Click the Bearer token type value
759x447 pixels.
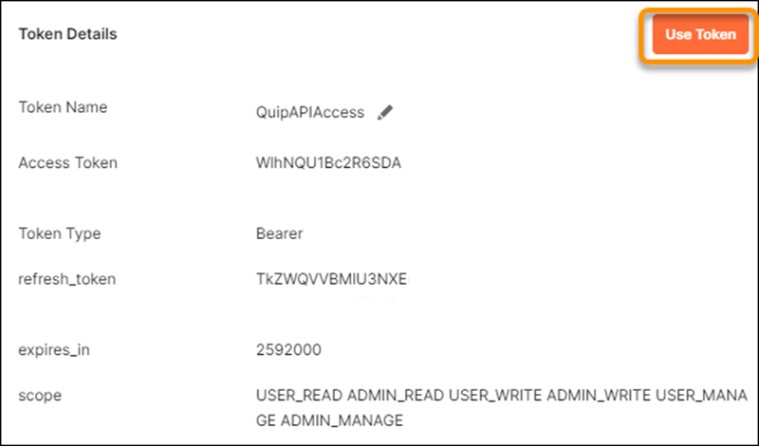279,233
